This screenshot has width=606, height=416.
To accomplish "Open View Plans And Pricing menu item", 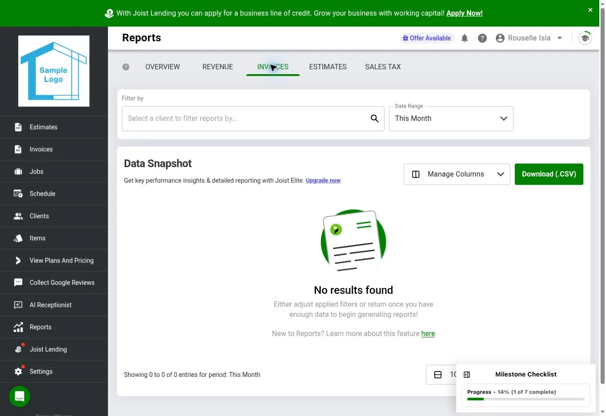I will [54, 261].
